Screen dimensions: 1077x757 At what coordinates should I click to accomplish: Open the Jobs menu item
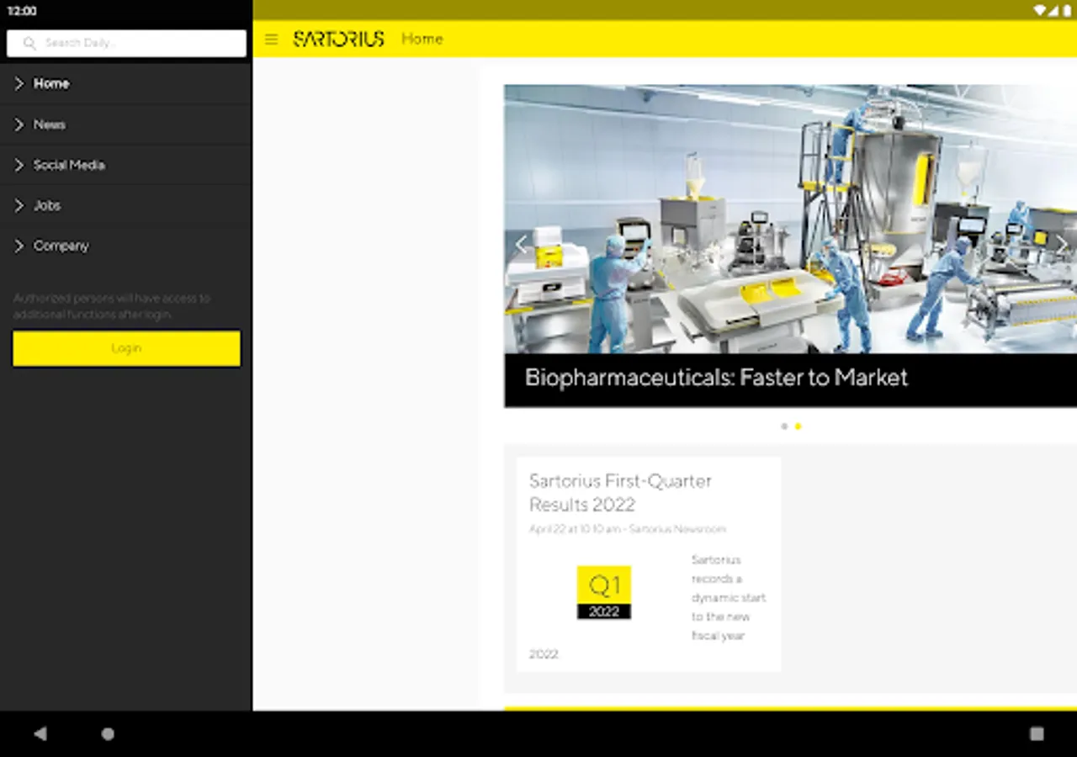click(126, 205)
